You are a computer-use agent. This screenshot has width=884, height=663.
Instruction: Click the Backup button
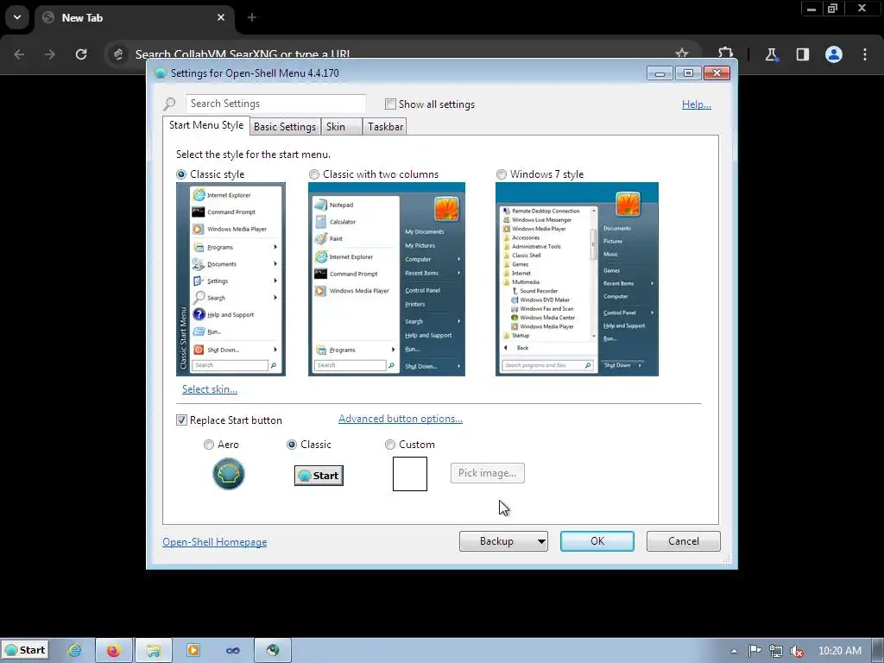pyautogui.click(x=496, y=541)
